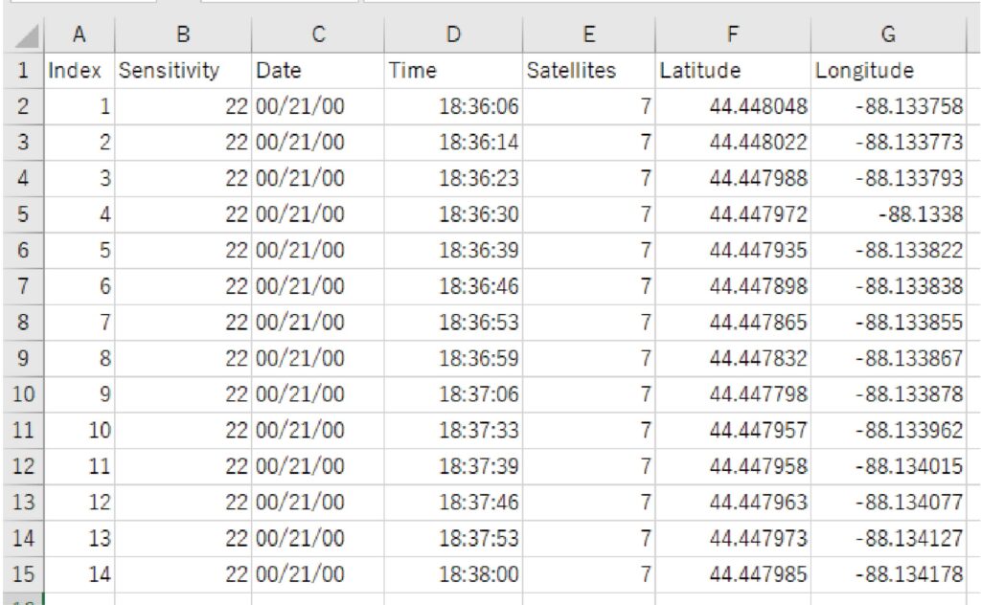Click latitude value 44.447798

[x=733, y=394]
